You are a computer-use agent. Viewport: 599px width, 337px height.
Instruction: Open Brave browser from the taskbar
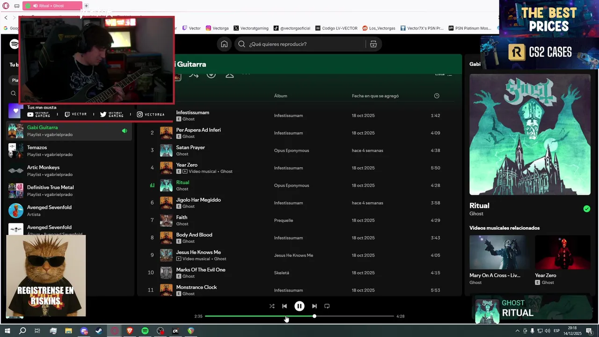tap(130, 331)
